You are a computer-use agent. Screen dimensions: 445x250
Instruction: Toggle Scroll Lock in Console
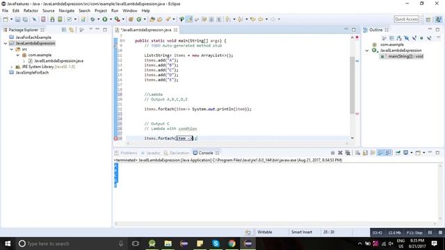[x=365, y=153]
